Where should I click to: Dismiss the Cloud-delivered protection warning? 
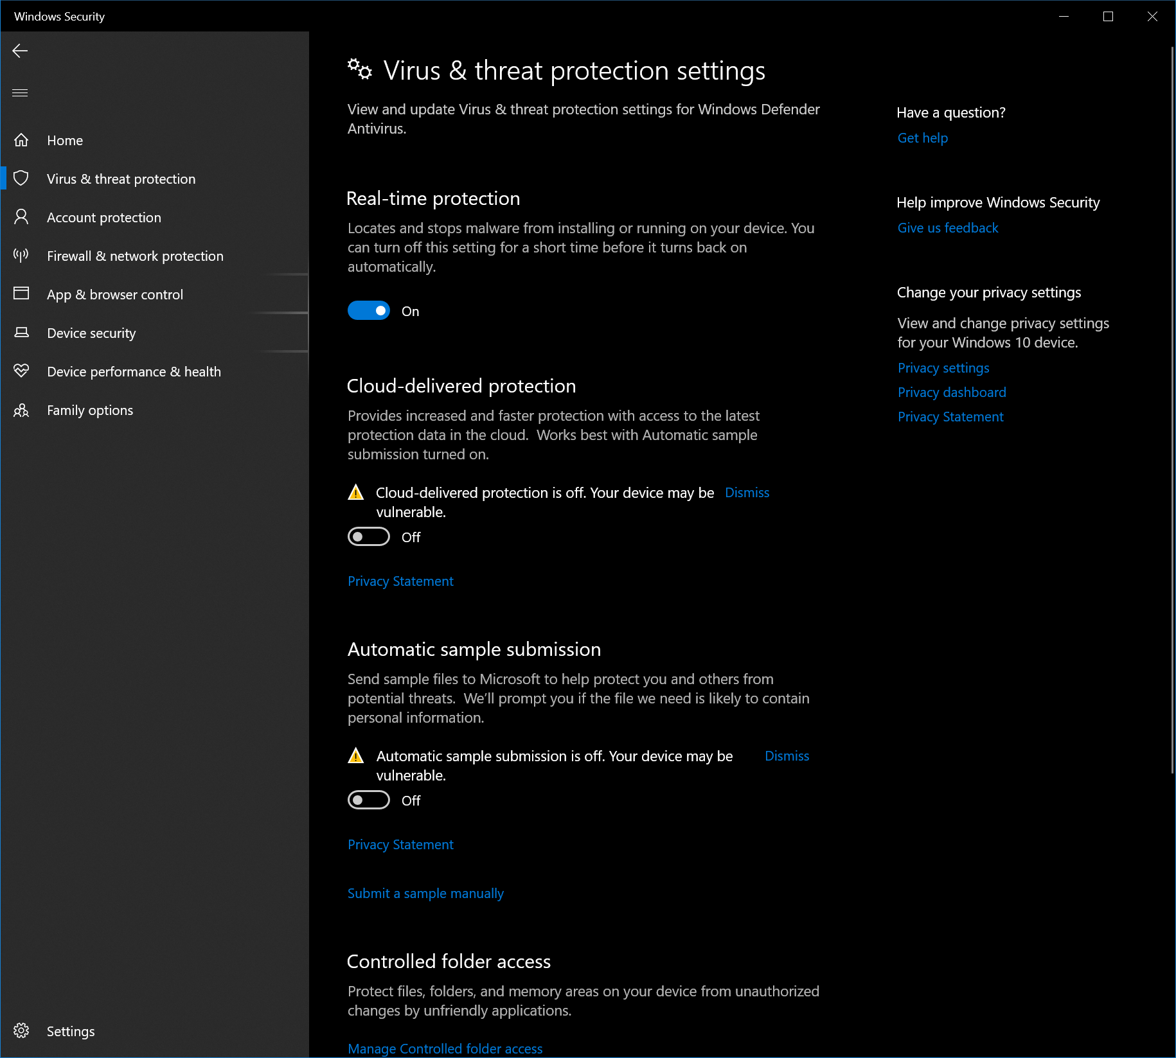(x=747, y=493)
